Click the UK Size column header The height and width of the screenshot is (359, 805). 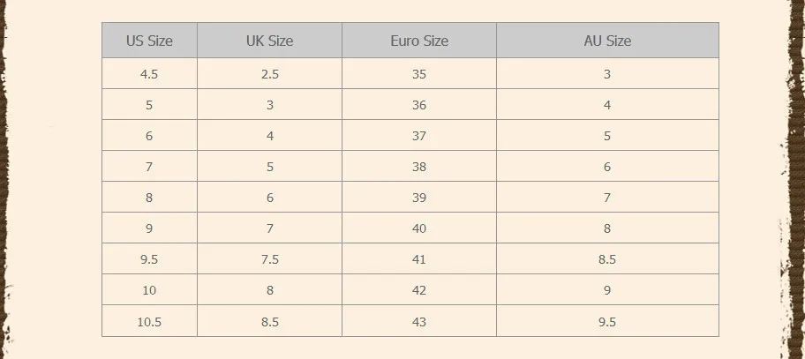coord(269,41)
